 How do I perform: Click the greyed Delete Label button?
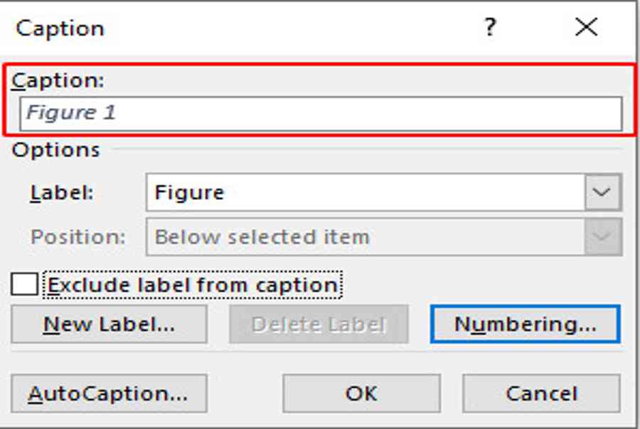point(319,324)
